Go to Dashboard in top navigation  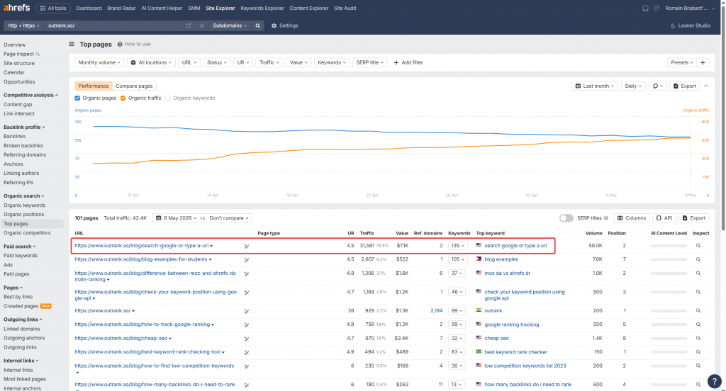pos(89,8)
